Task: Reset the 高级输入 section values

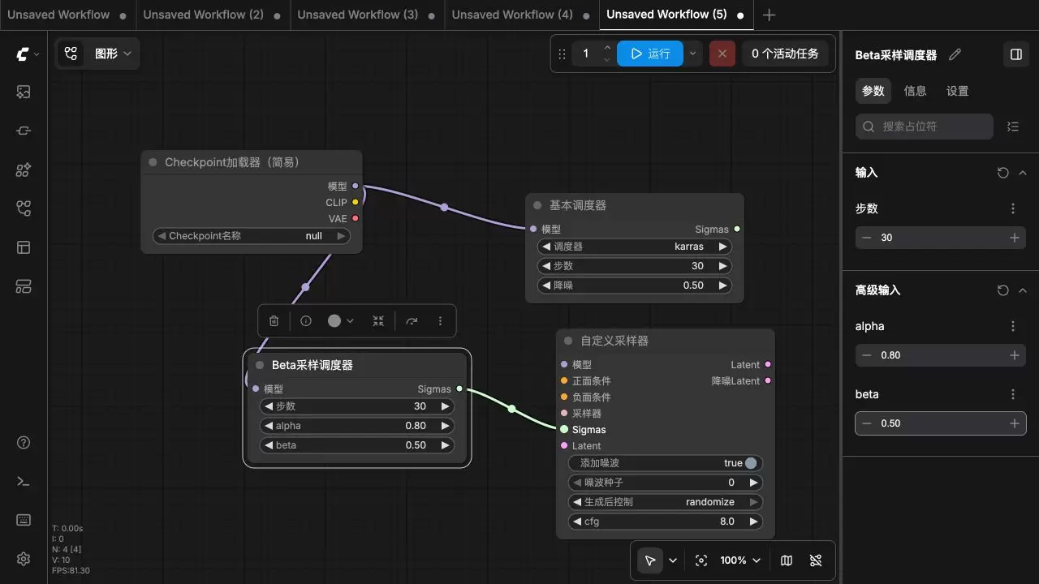Action: [1002, 290]
